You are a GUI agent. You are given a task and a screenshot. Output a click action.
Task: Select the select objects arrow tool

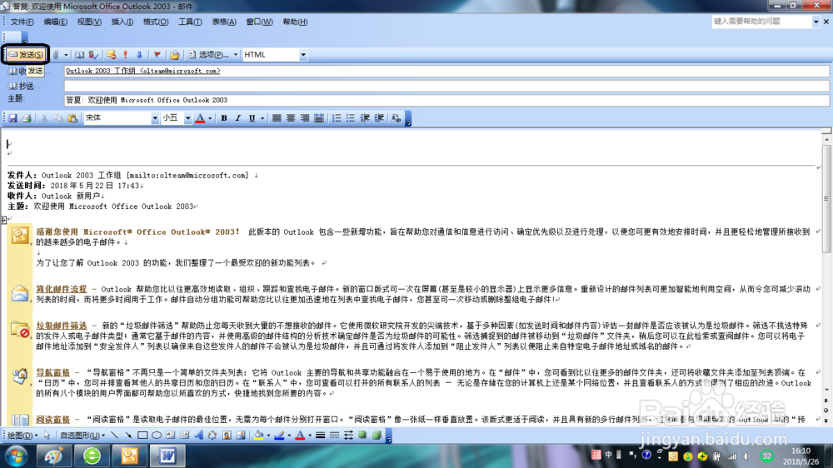[x=47, y=436]
